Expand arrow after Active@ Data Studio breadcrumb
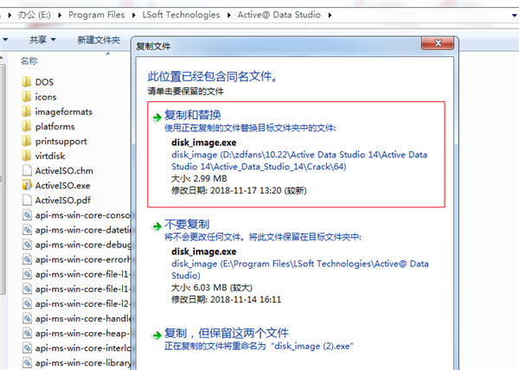 point(330,16)
